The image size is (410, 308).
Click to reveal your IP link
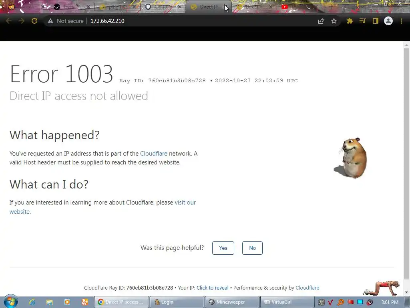tap(212, 288)
